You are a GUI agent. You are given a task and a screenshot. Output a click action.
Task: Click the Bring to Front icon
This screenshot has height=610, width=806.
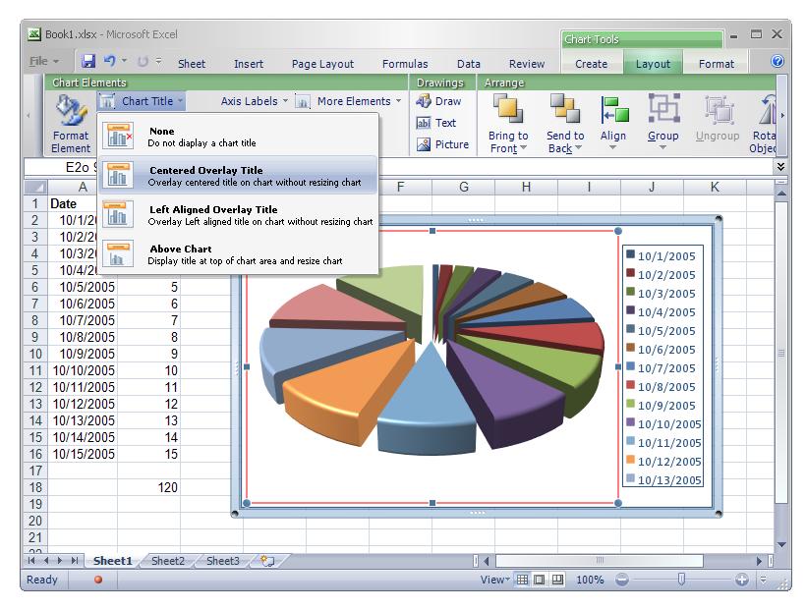(x=508, y=108)
